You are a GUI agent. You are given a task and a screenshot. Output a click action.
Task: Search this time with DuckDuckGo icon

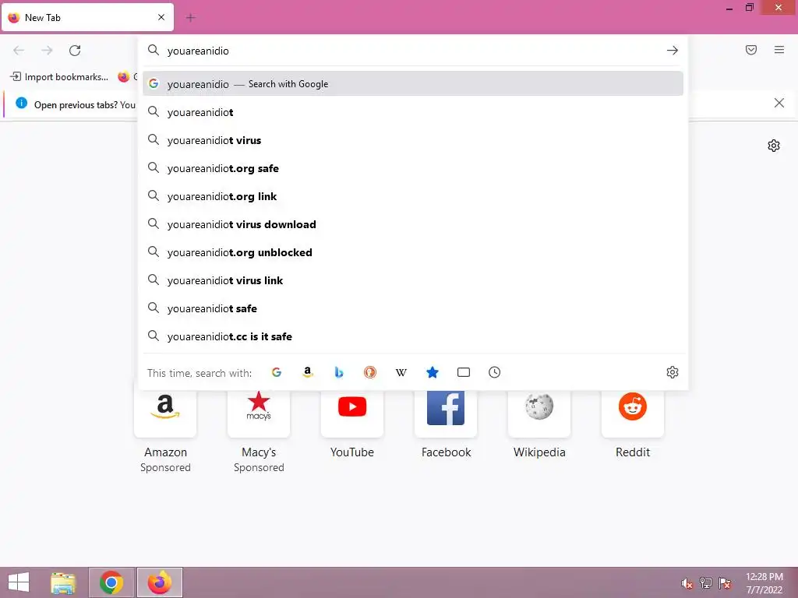(370, 372)
